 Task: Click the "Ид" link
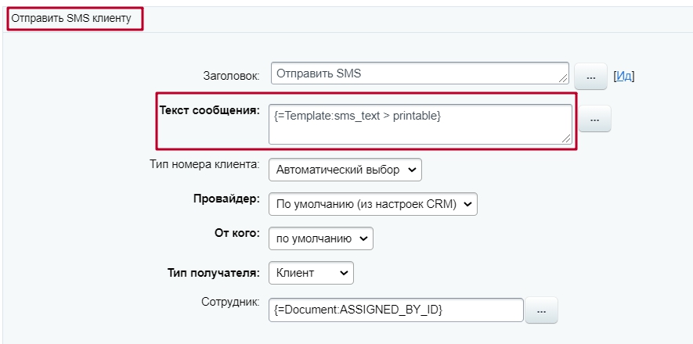tap(623, 76)
